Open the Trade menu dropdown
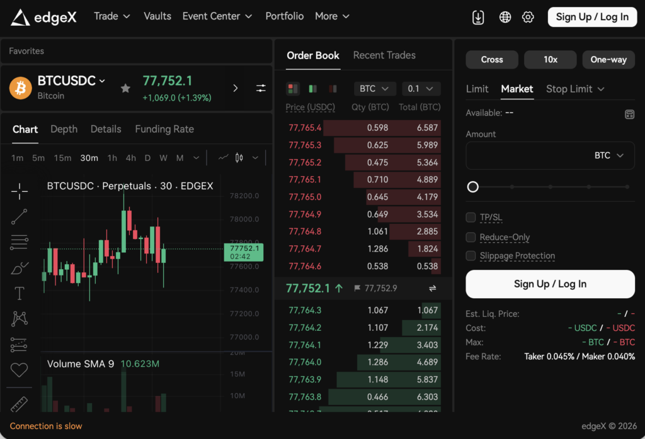 click(x=112, y=16)
